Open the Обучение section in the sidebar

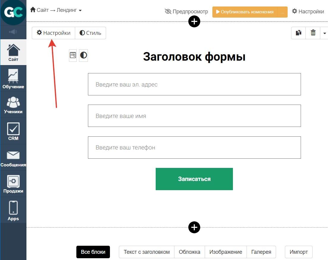click(13, 79)
